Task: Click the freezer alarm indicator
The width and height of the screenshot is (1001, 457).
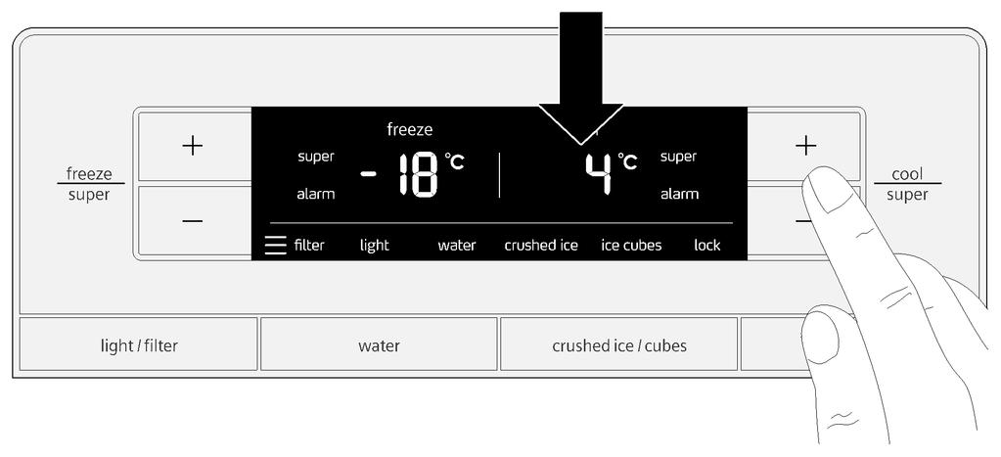Action: click(x=315, y=194)
